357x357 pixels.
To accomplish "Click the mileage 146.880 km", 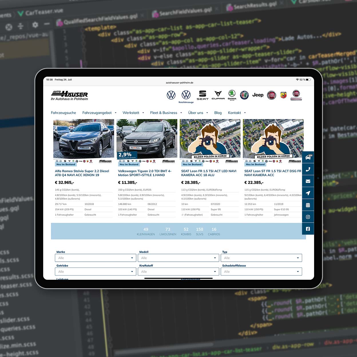I will coord(125,204).
